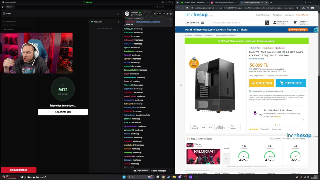Click SEPETE EKLE add to cart button
The height and width of the screenshot is (180, 320).
[291, 83]
